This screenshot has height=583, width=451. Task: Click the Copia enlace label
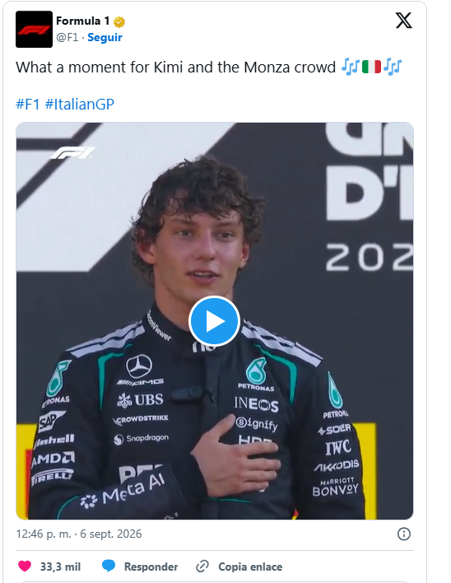250,567
